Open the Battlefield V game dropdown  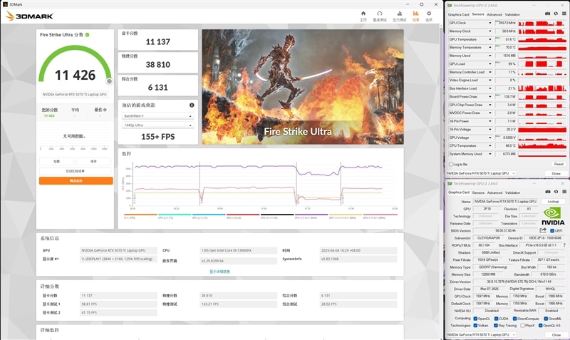(x=157, y=115)
